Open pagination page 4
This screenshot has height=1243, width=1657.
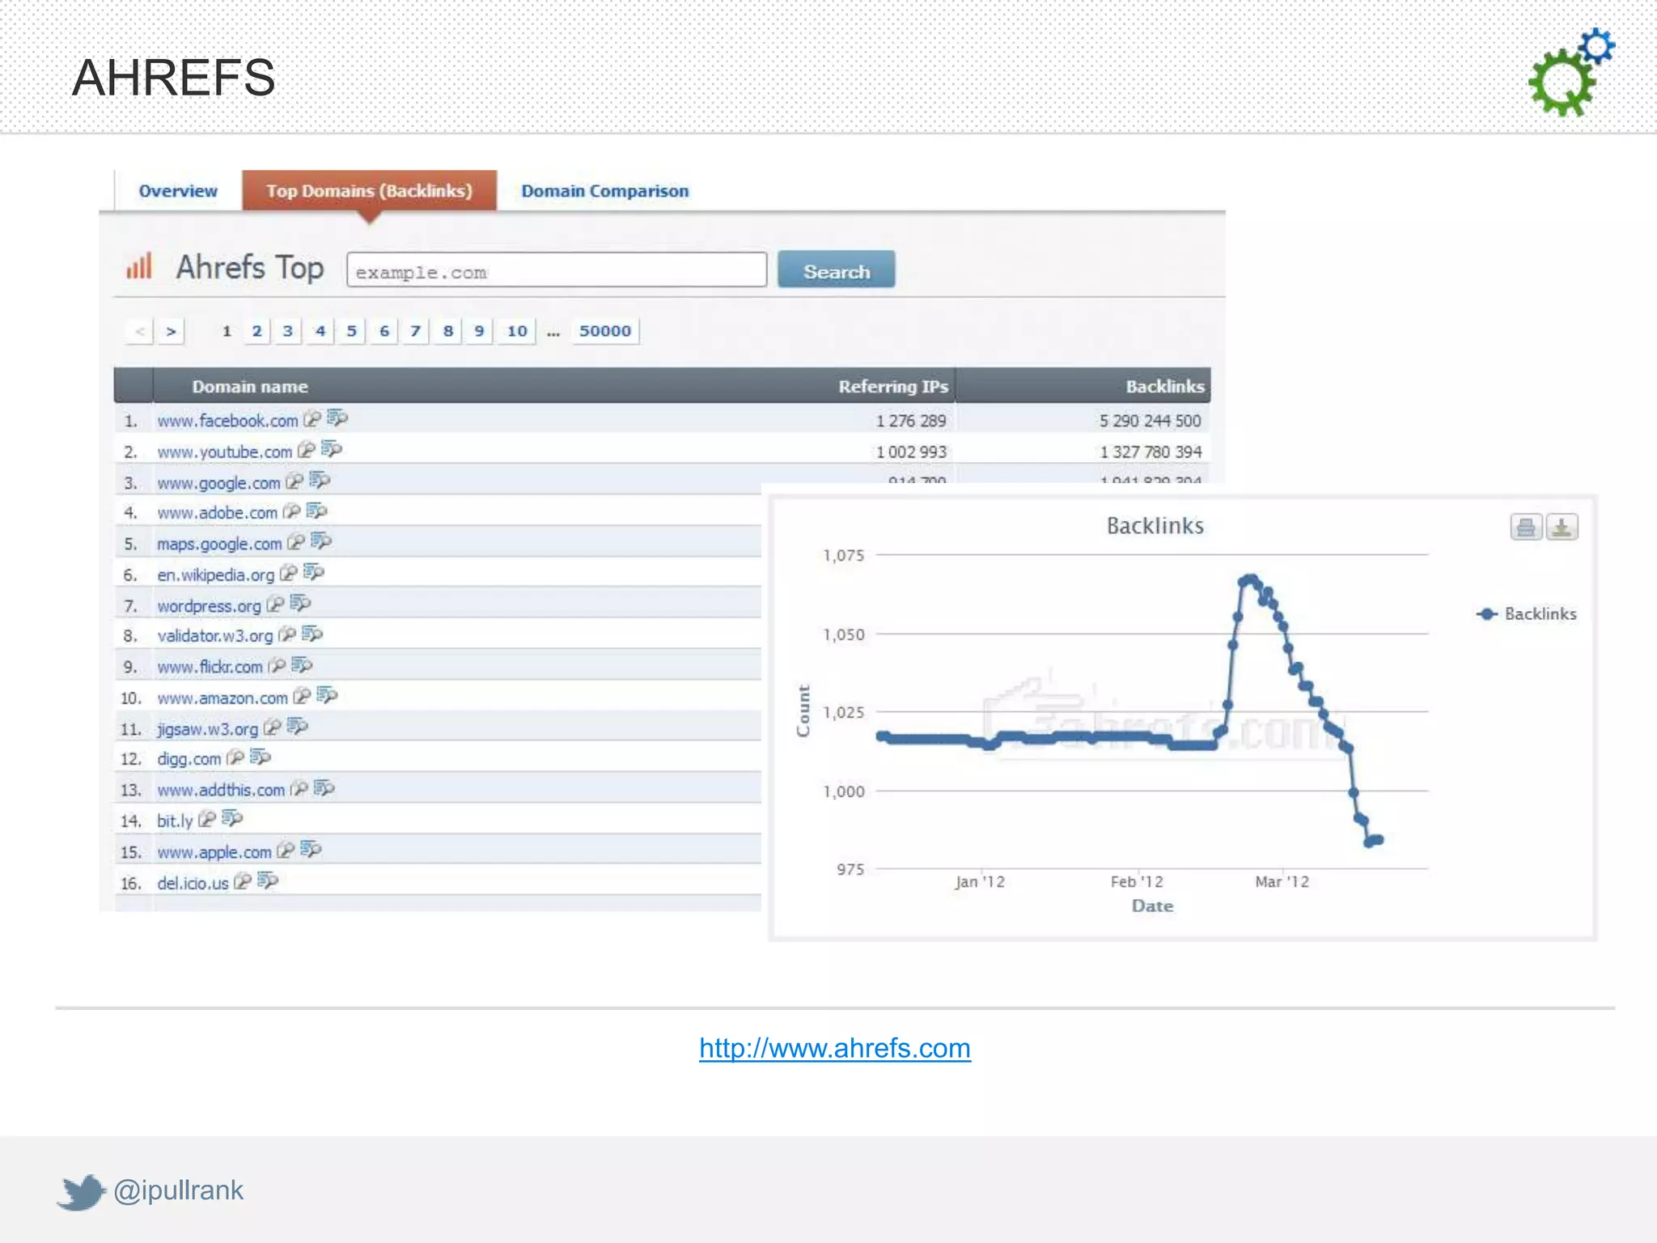tap(320, 331)
